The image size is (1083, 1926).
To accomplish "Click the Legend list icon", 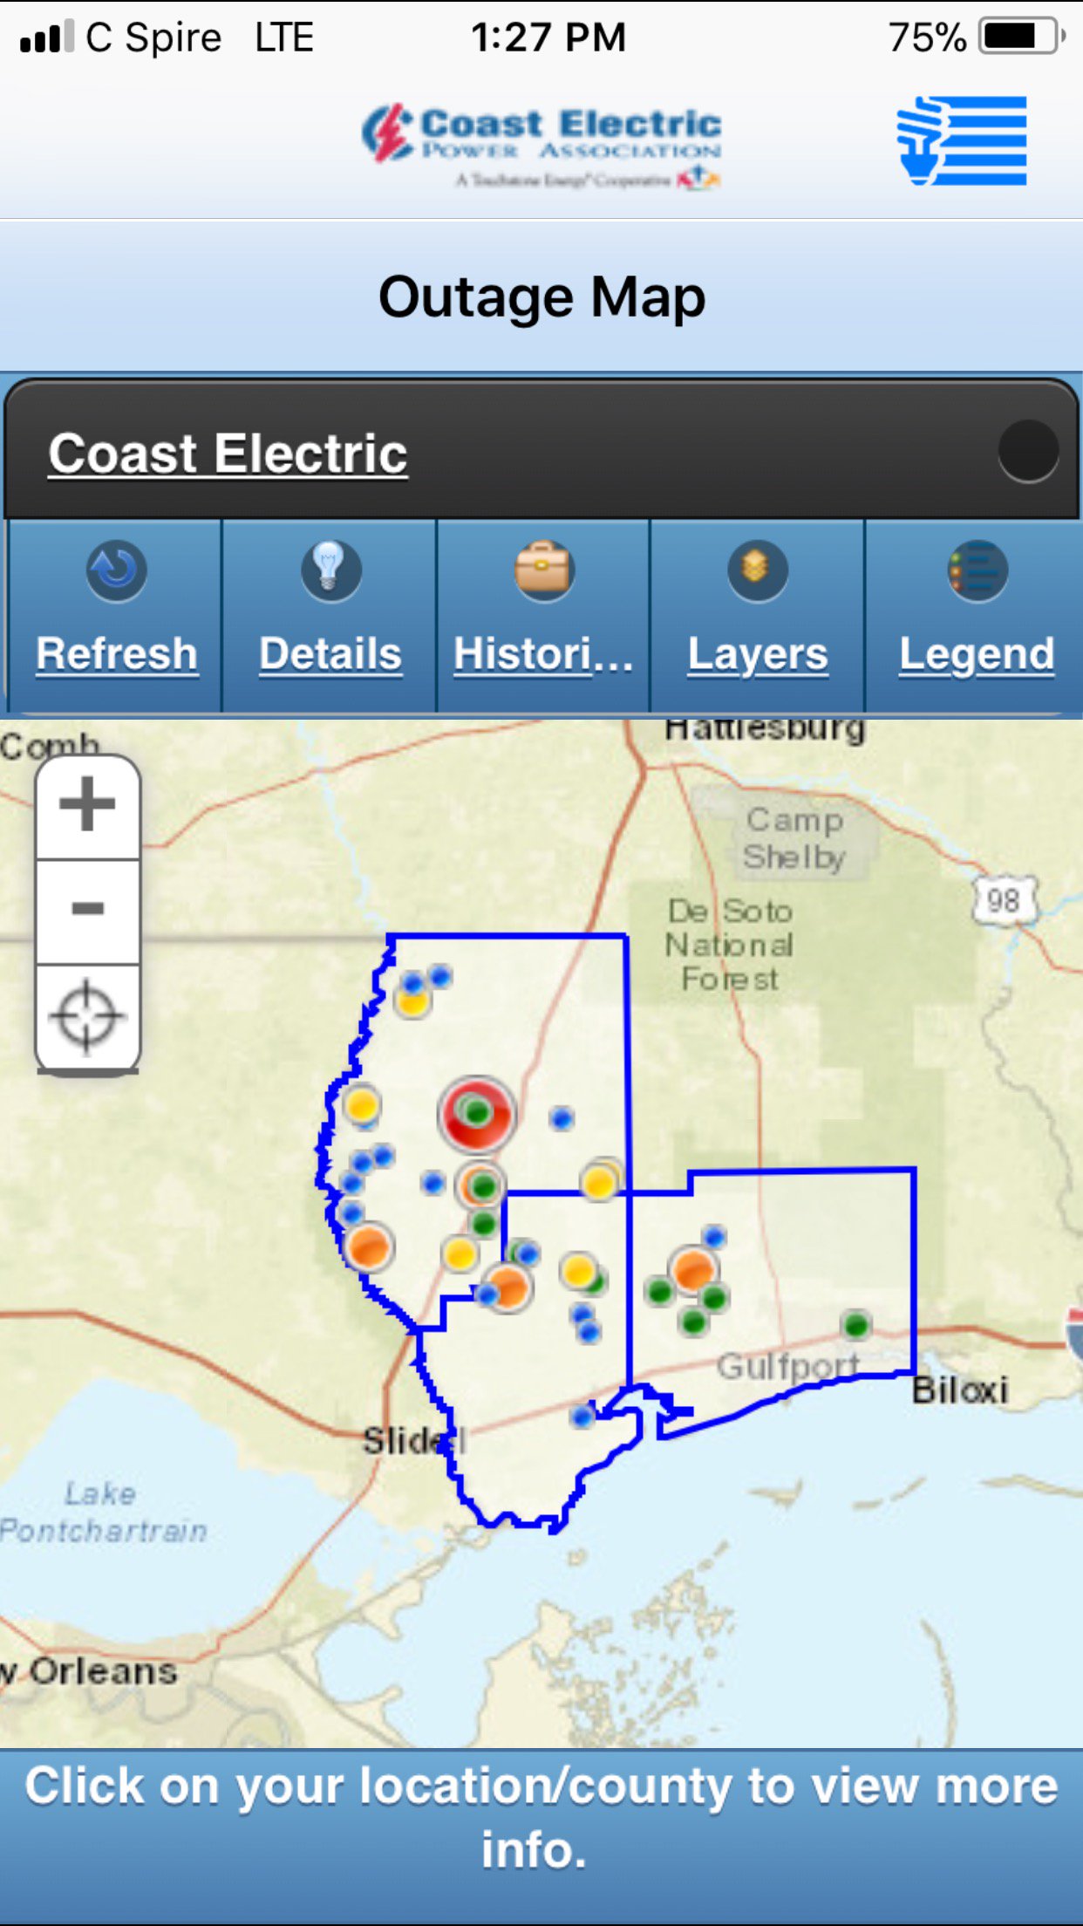I will [x=977, y=570].
